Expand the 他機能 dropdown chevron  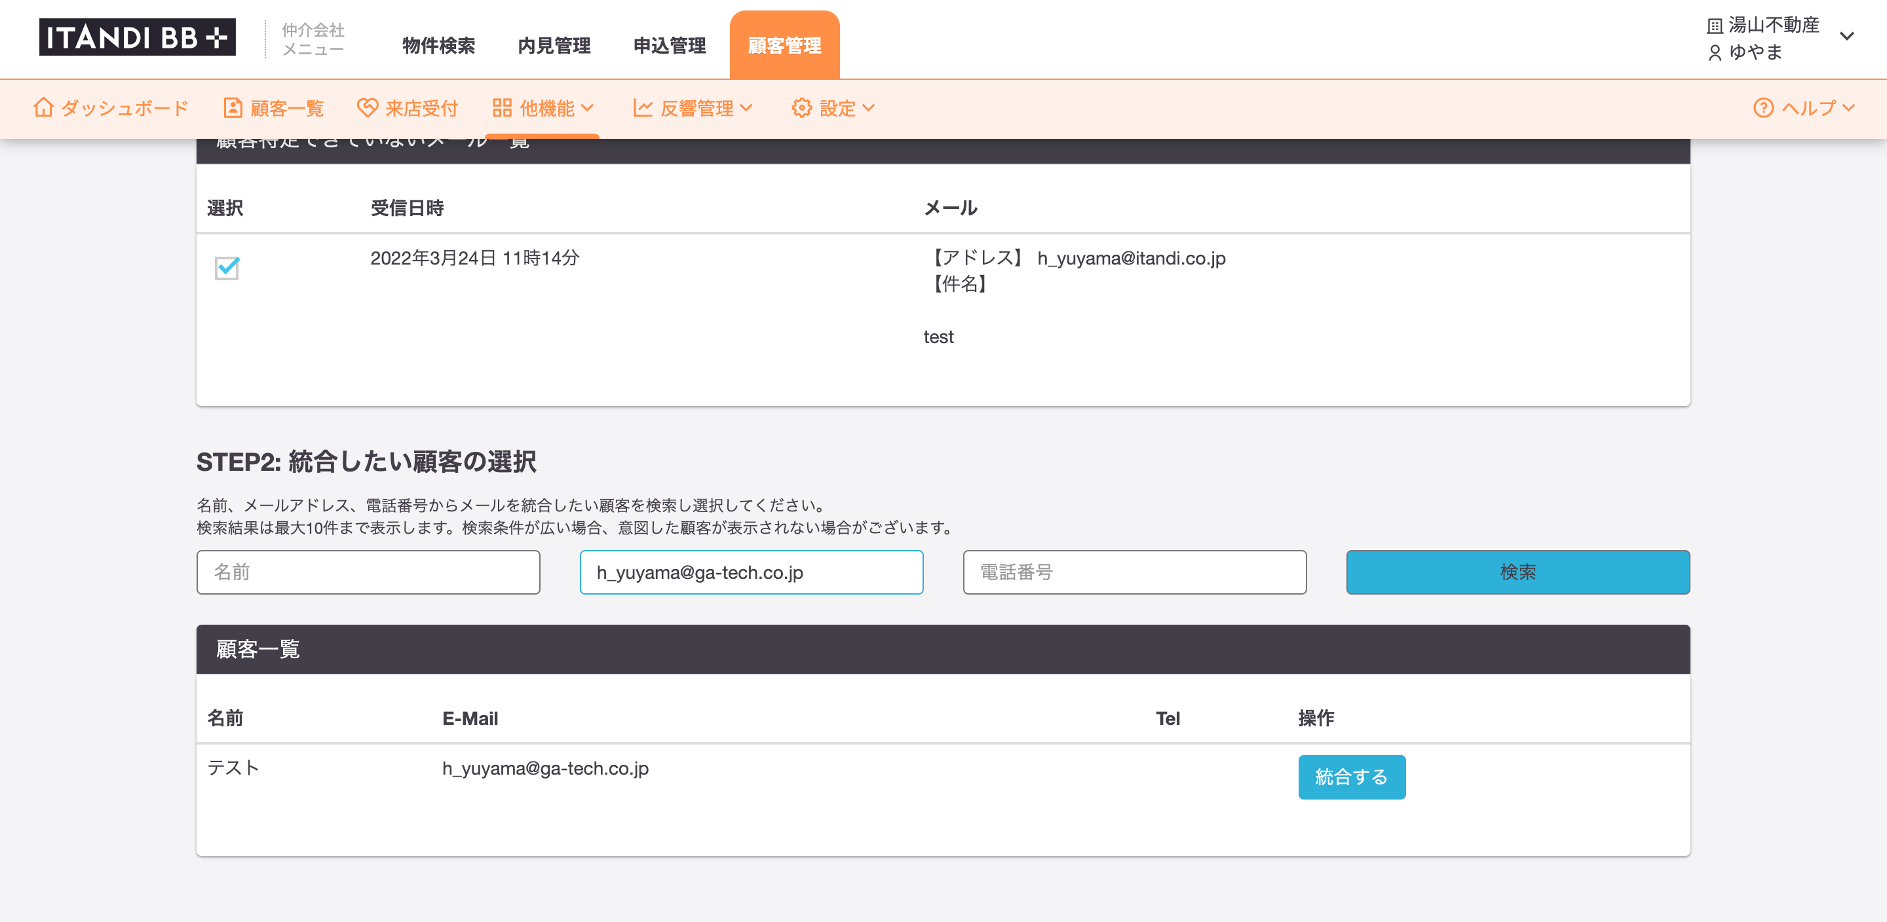click(x=587, y=107)
